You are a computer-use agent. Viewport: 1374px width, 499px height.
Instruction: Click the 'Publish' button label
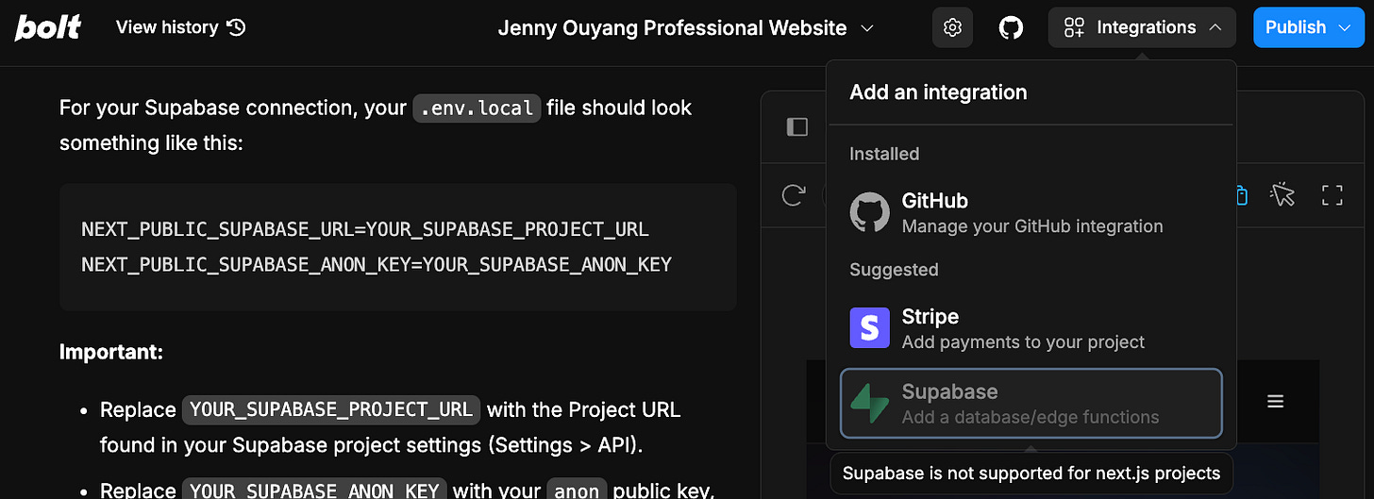click(1295, 27)
